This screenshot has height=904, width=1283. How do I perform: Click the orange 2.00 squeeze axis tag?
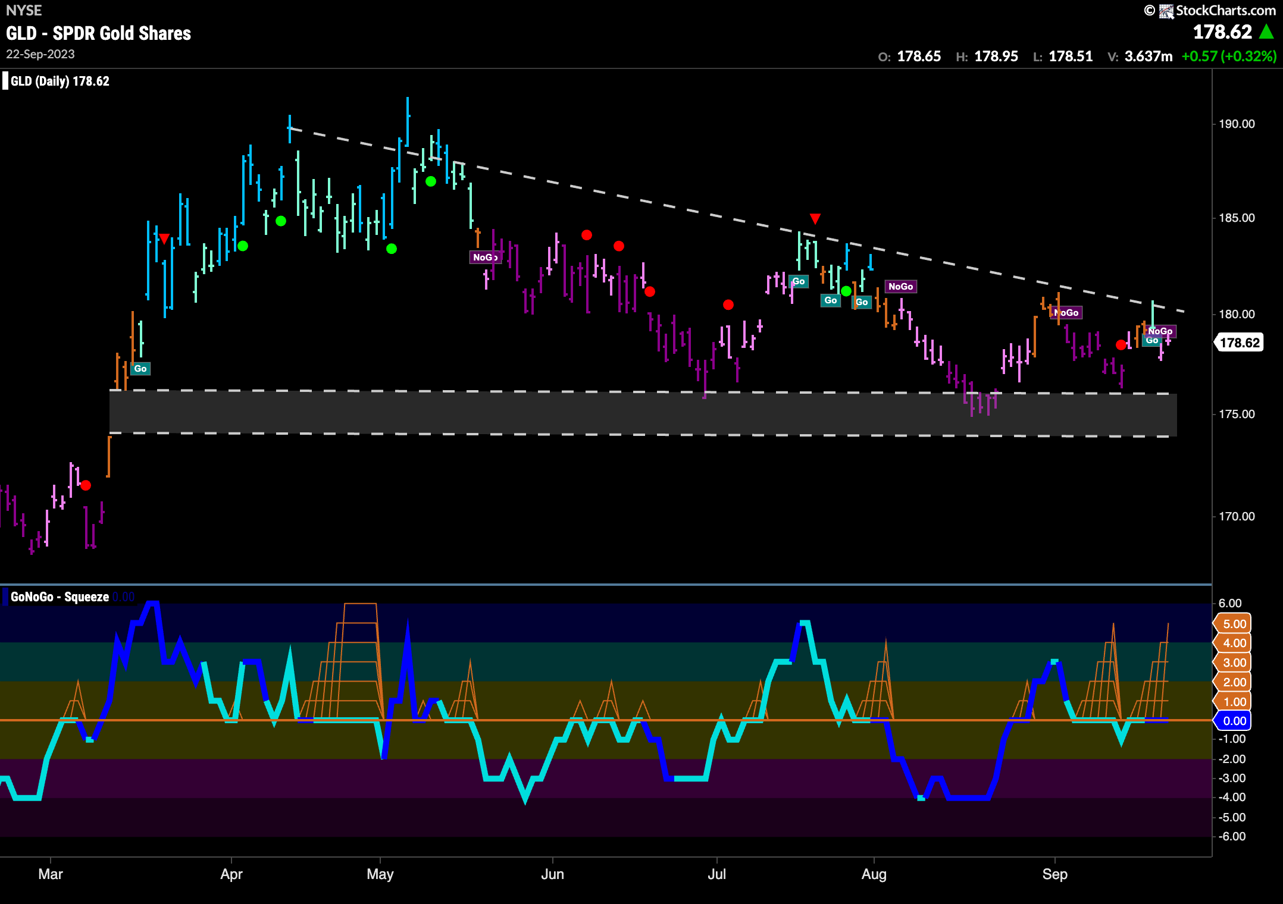[1232, 682]
